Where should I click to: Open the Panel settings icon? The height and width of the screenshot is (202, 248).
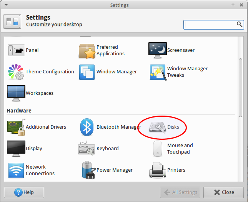(x=16, y=50)
